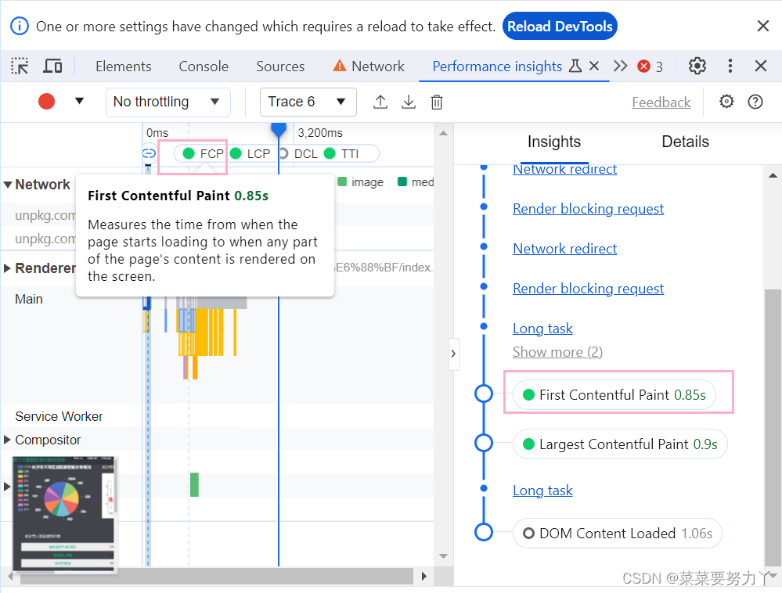Screen dimensions: 782x593
Task: Close the Performance insights tab
Action: 594,66
